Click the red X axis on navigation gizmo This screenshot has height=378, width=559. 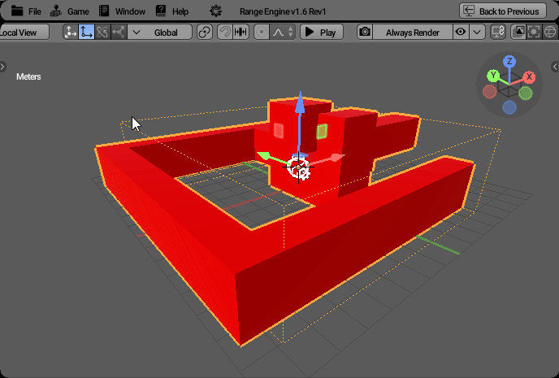[529, 77]
